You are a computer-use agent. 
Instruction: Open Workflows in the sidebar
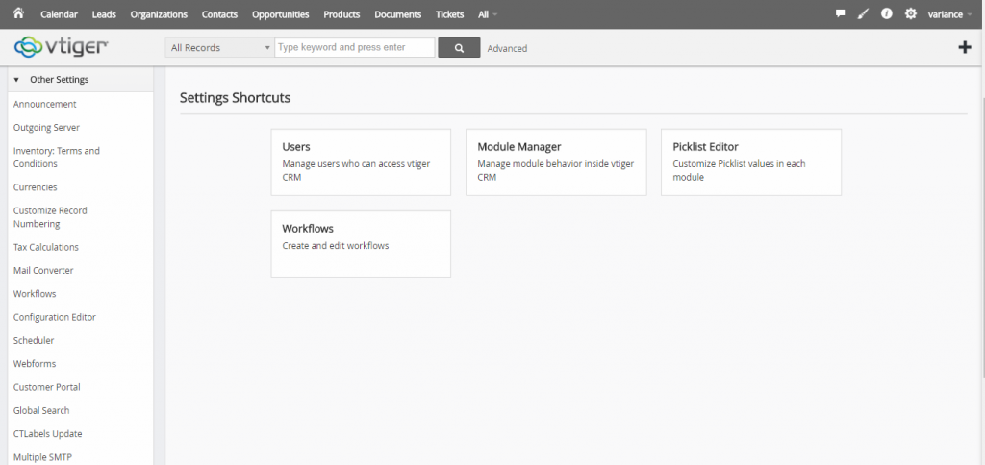click(x=35, y=294)
